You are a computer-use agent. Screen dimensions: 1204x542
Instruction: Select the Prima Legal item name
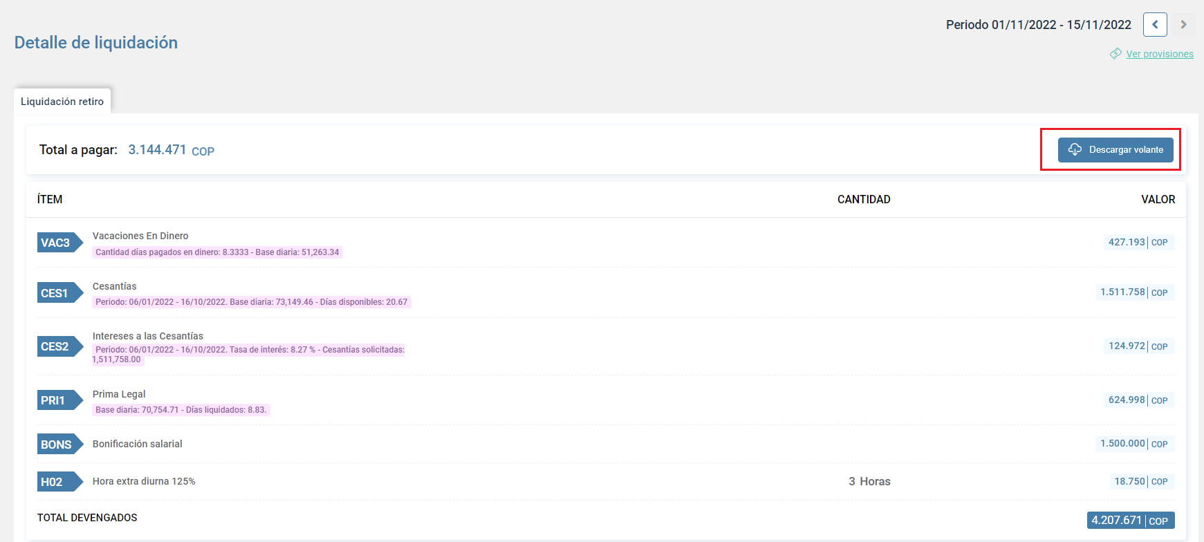pyautogui.click(x=119, y=394)
